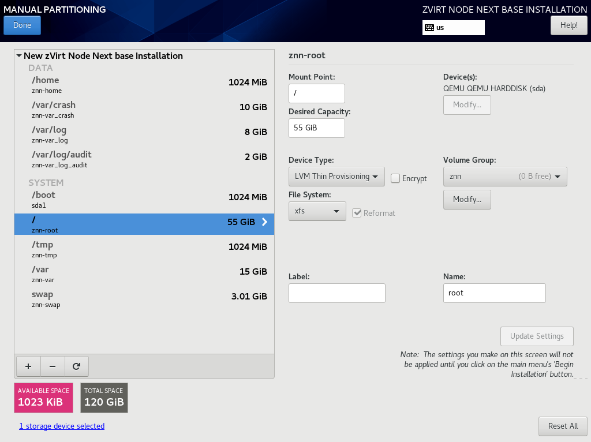Remove selected mount point with minus icon
This screenshot has height=442, width=591.
pos(53,366)
